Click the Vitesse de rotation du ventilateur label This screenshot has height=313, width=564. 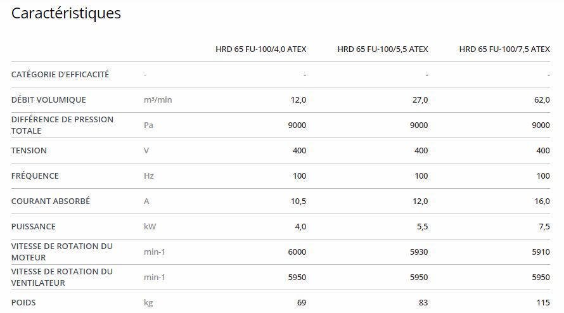point(62,277)
